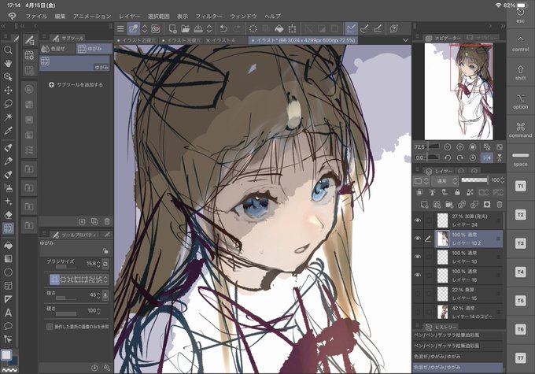
Task: Click the Scale/Rotate transform icon
Action: point(292,29)
